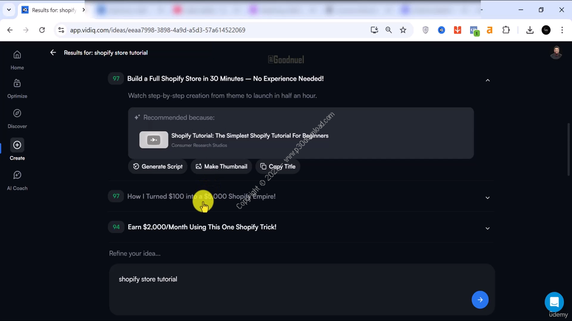The height and width of the screenshot is (321, 572).
Task: Open the chat support bubble
Action: (x=554, y=302)
